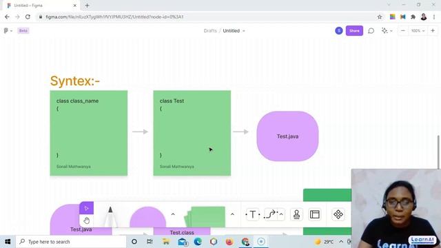The image size is (441, 248).
Task: Open the comments speech bubble icon
Action: click(x=371, y=30)
